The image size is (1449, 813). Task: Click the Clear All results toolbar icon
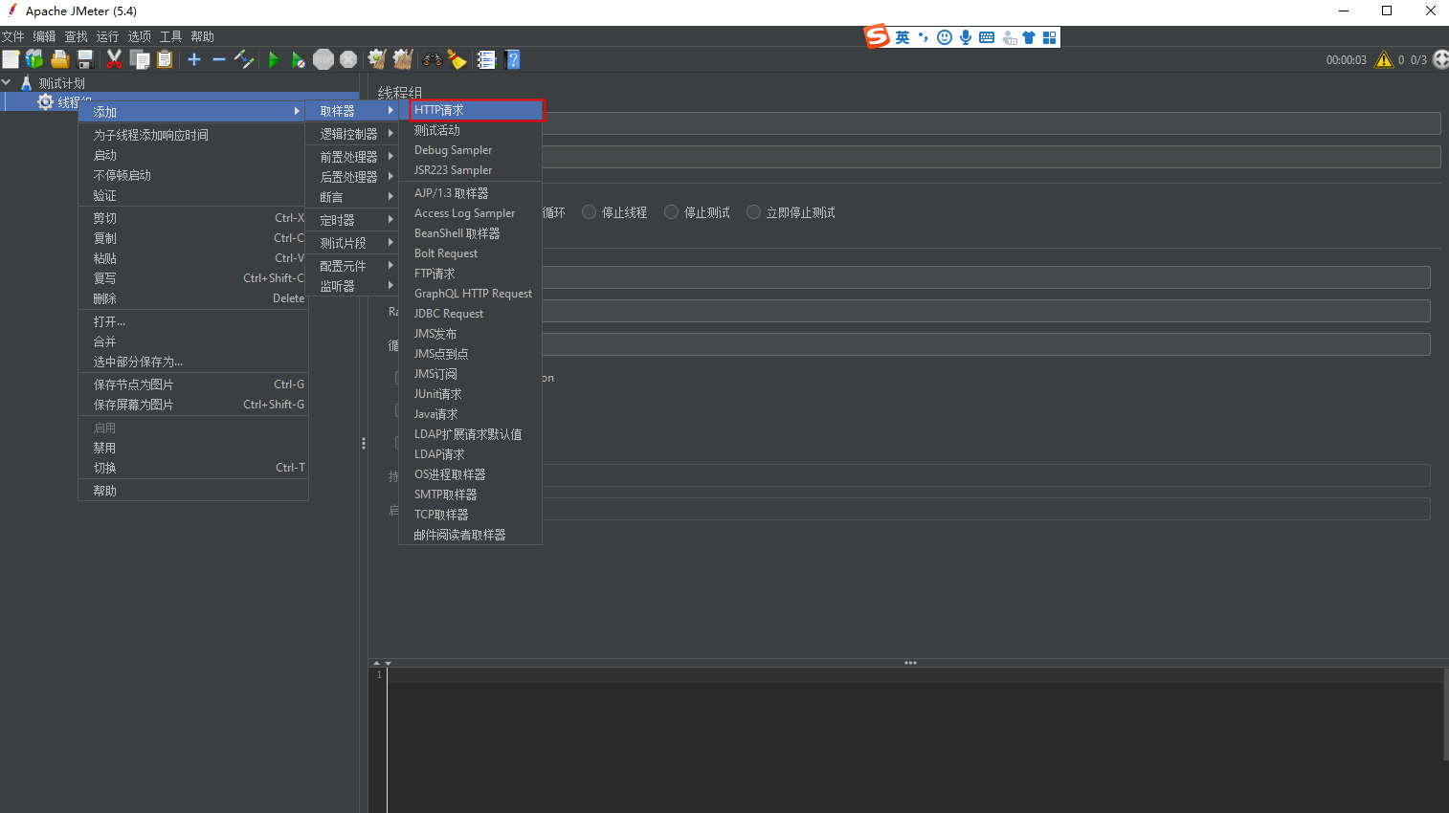[x=403, y=59]
